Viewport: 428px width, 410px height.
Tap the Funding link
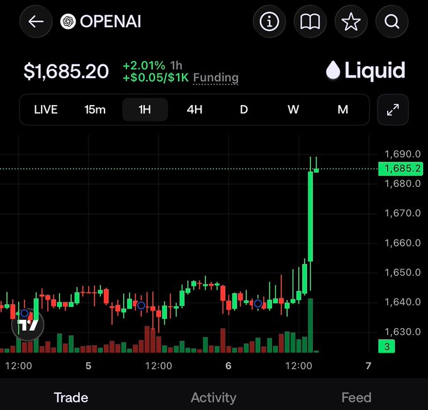click(216, 78)
